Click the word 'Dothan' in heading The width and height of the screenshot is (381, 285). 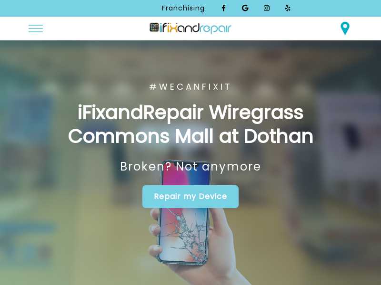[x=279, y=136]
